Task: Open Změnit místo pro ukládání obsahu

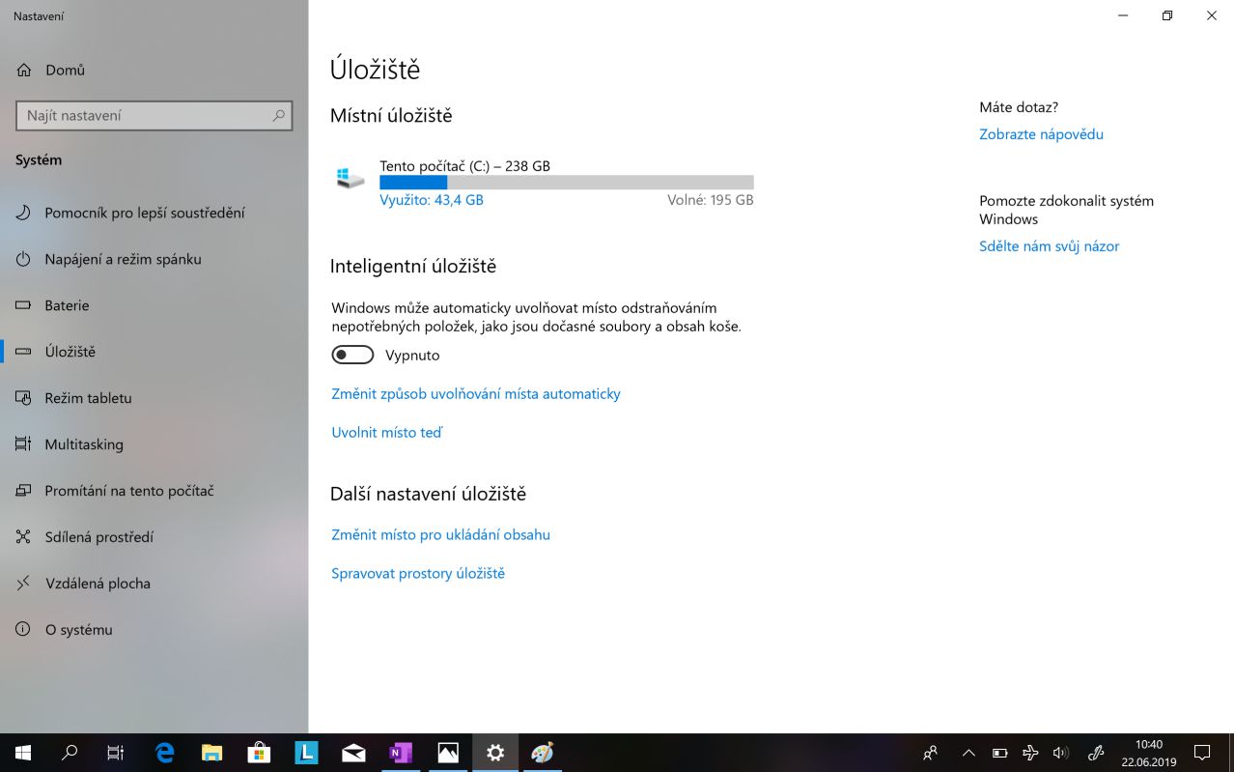Action: click(440, 535)
